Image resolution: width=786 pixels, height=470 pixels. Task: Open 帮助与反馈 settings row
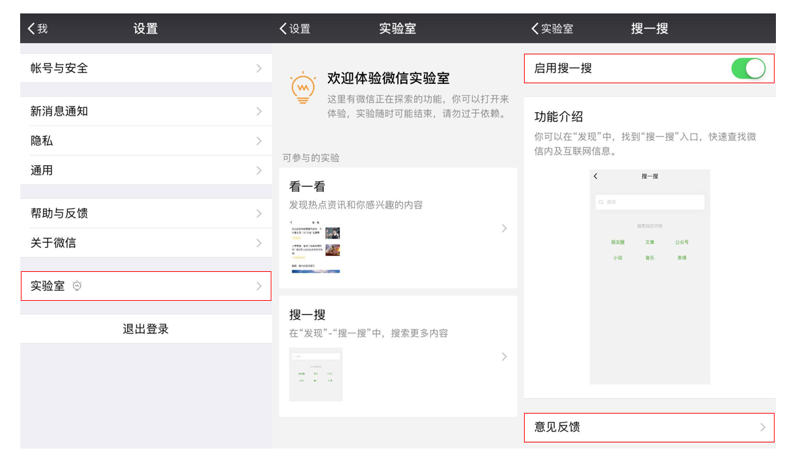[x=146, y=214]
